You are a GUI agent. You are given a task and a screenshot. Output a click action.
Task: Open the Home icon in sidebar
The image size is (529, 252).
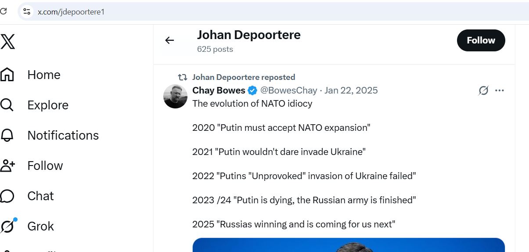[7, 75]
